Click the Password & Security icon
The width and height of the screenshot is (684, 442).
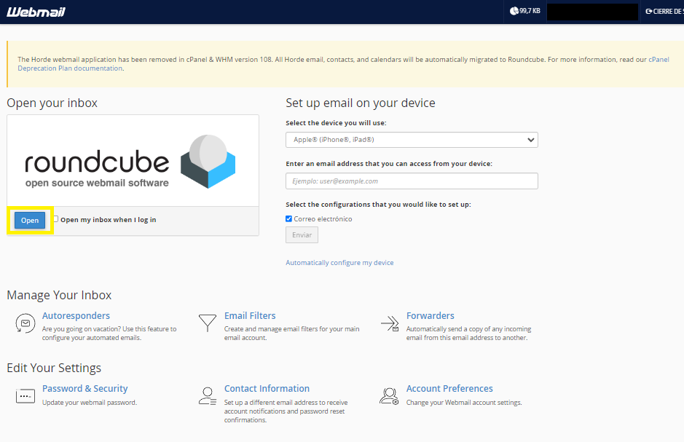point(25,396)
